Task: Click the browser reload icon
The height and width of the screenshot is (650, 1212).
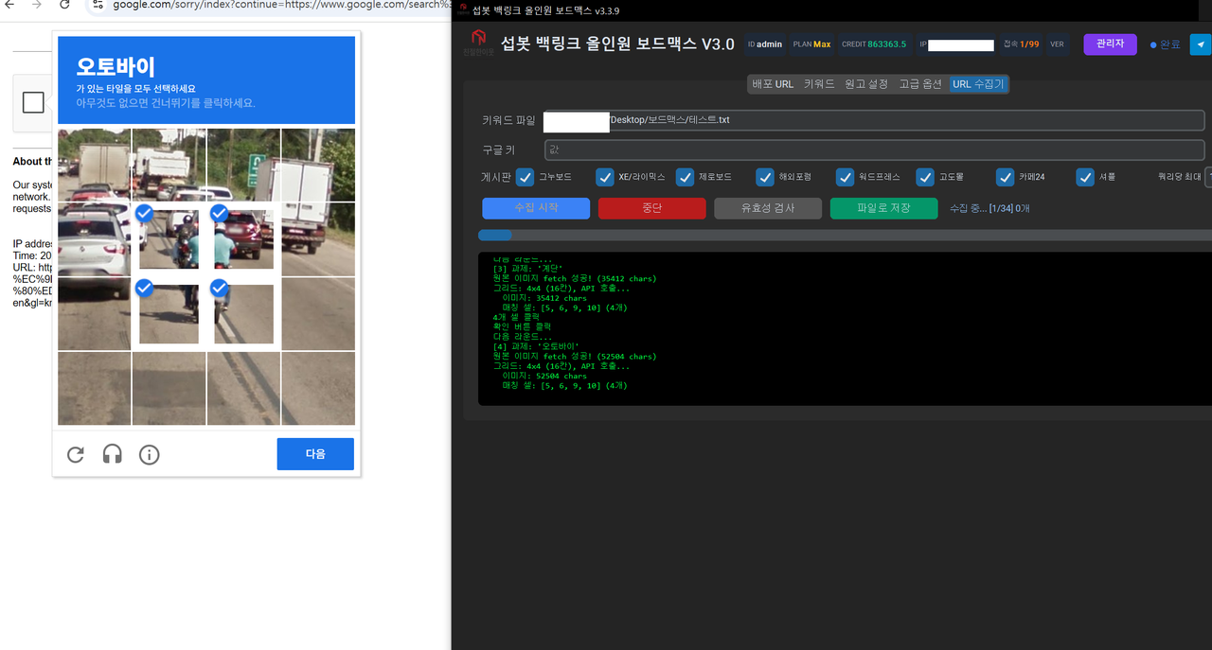Action: point(64,5)
